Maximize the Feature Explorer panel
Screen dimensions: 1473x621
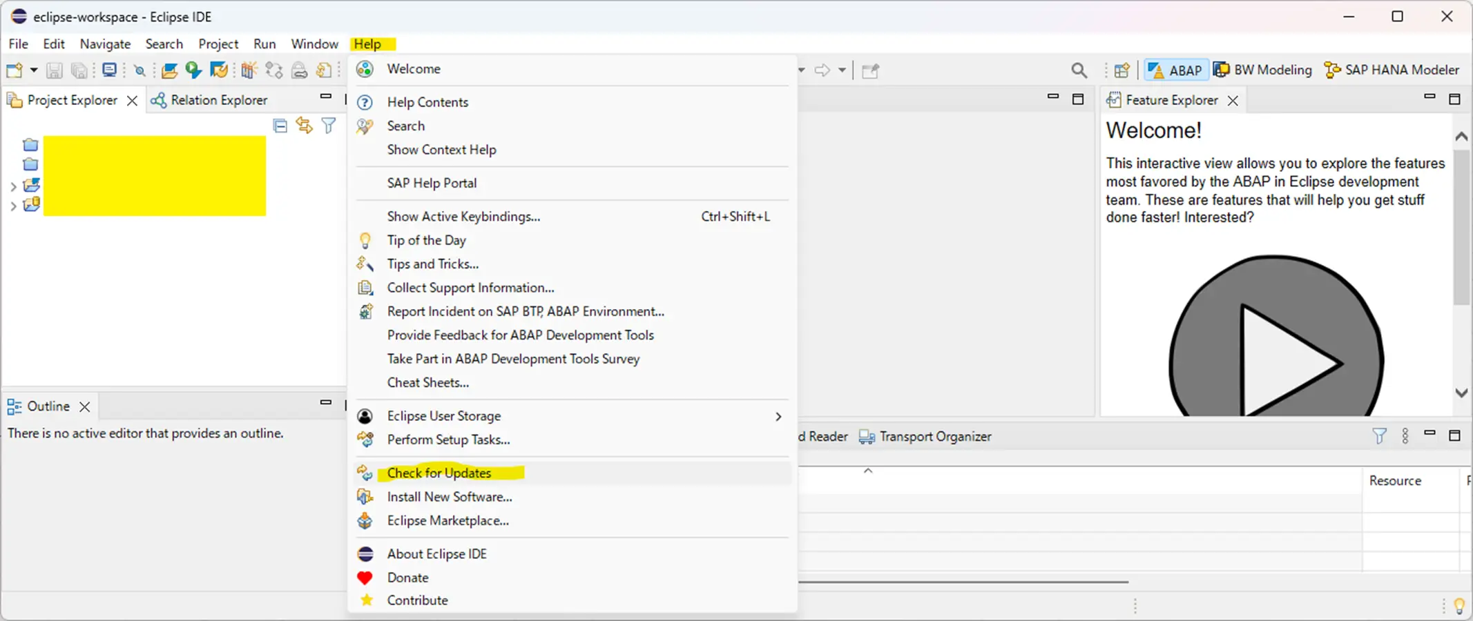click(1454, 99)
